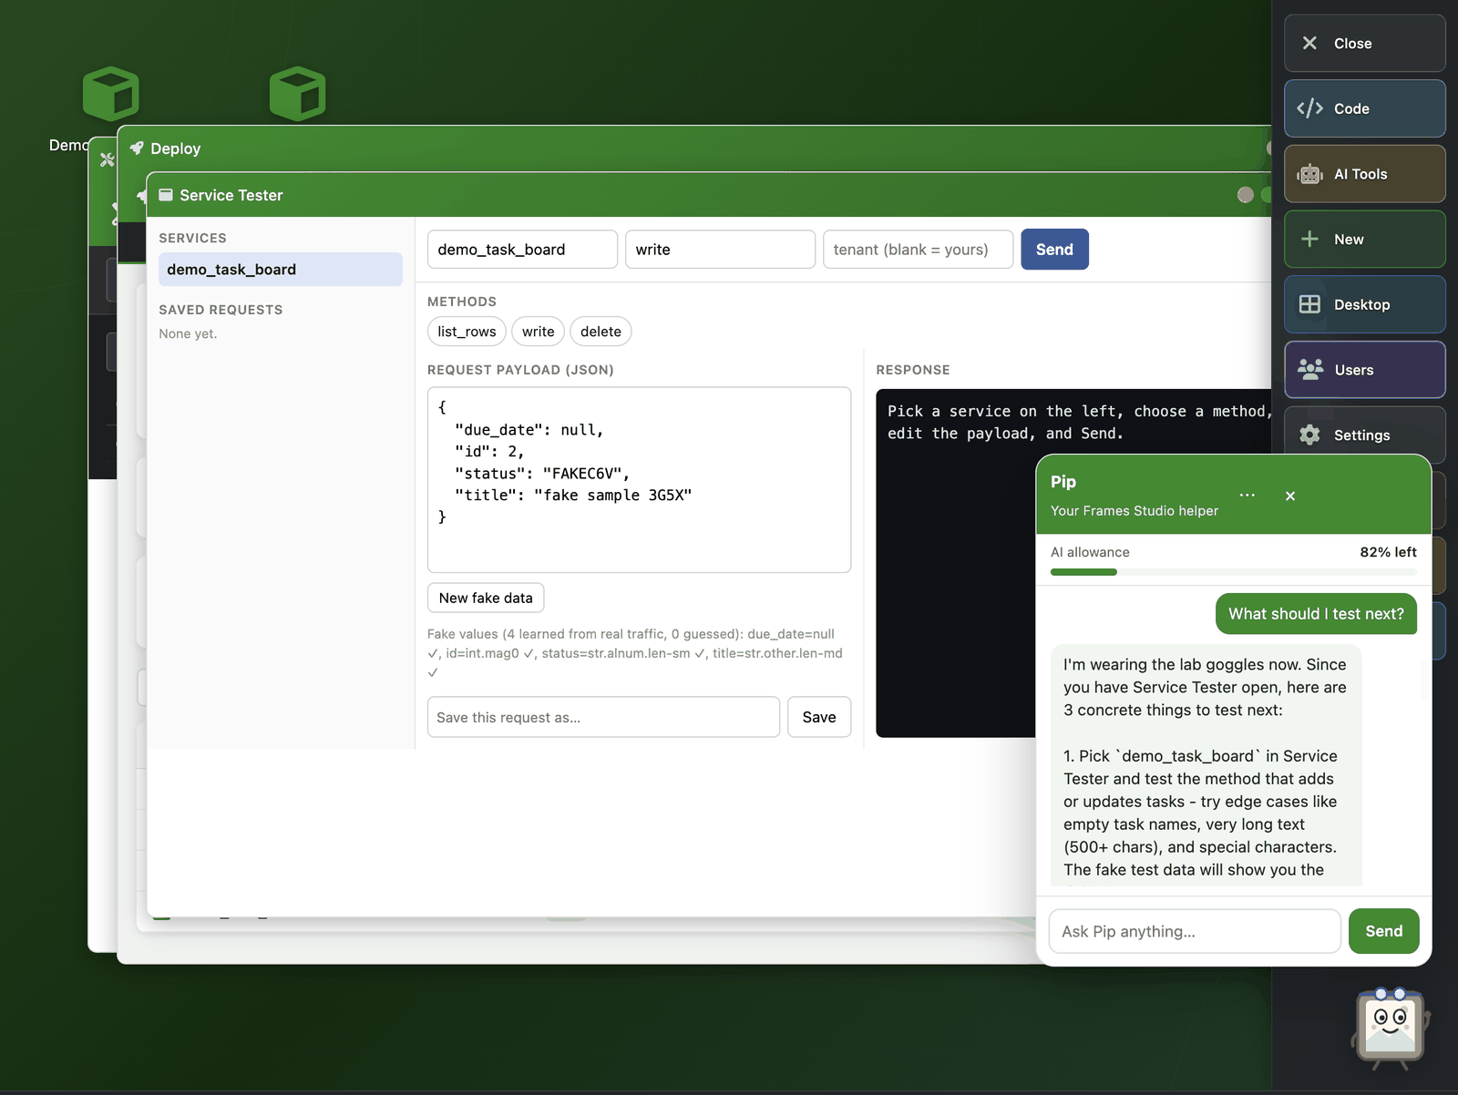This screenshot has width=1458, height=1095.
Task: Select the delete method chip
Action: pyautogui.click(x=601, y=332)
